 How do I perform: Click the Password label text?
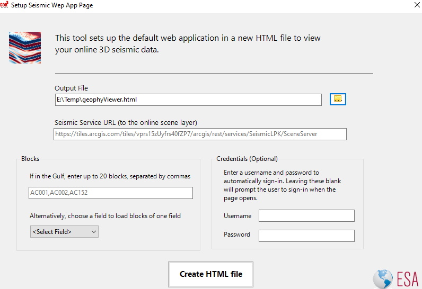click(236, 234)
